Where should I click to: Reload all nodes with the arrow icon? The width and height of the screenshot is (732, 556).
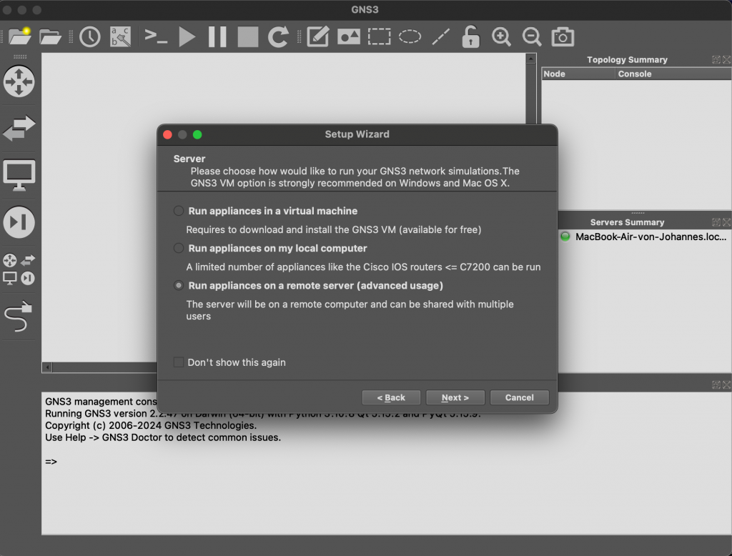(x=278, y=36)
